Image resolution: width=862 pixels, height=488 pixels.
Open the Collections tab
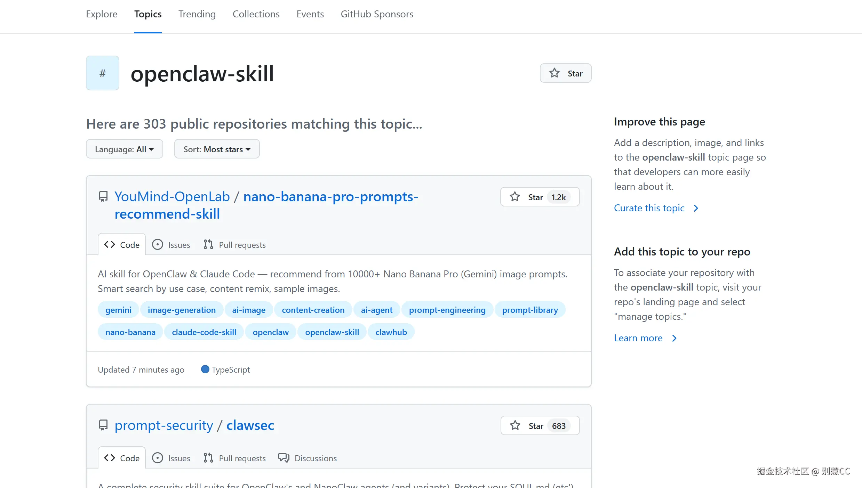(x=256, y=14)
